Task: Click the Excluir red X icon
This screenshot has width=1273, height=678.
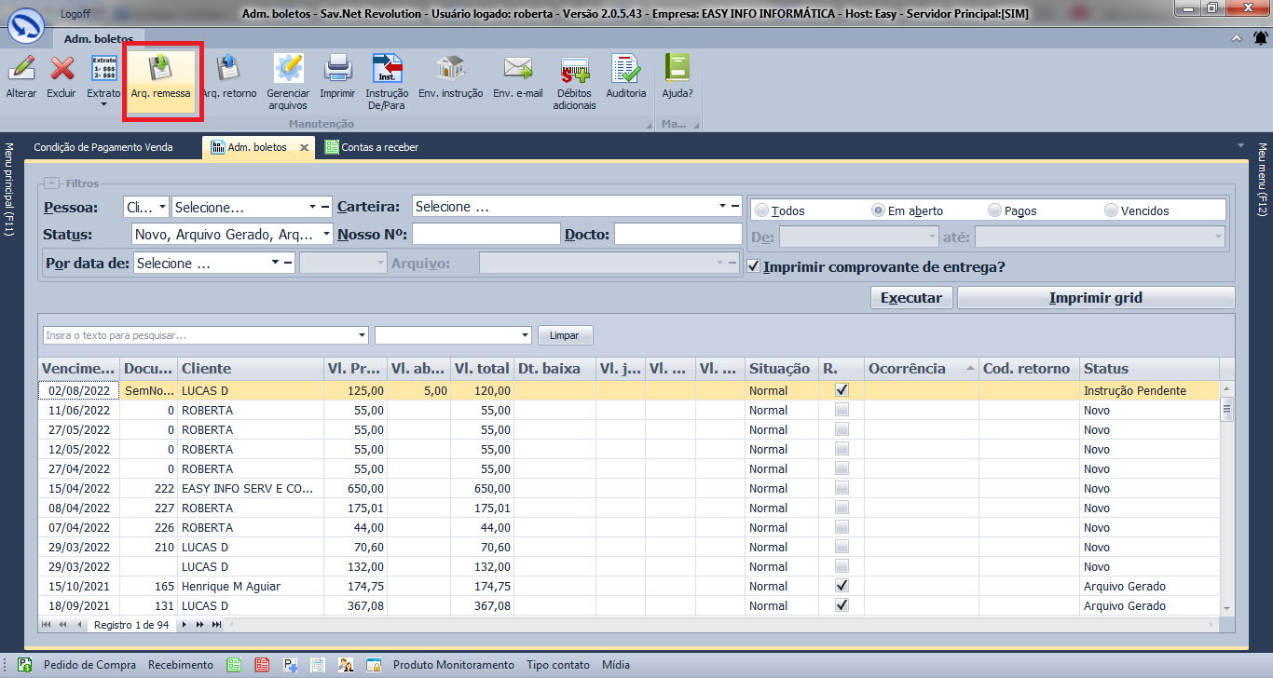Action: click(62, 69)
